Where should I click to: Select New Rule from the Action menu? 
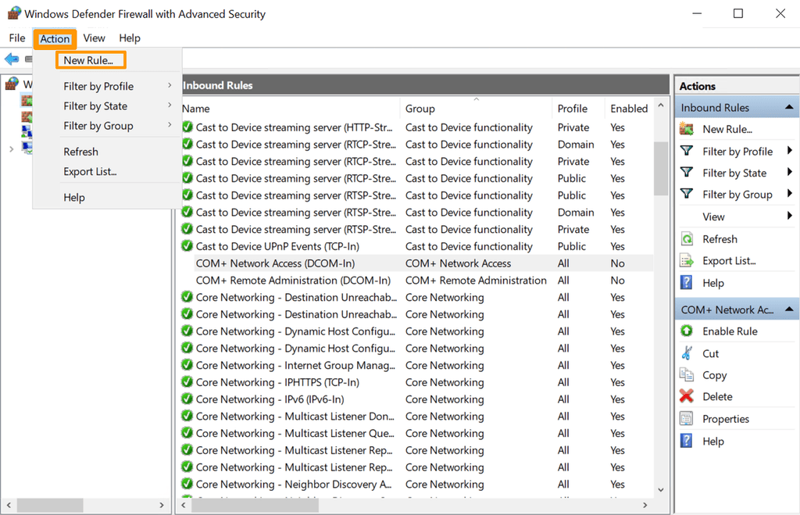(x=90, y=59)
